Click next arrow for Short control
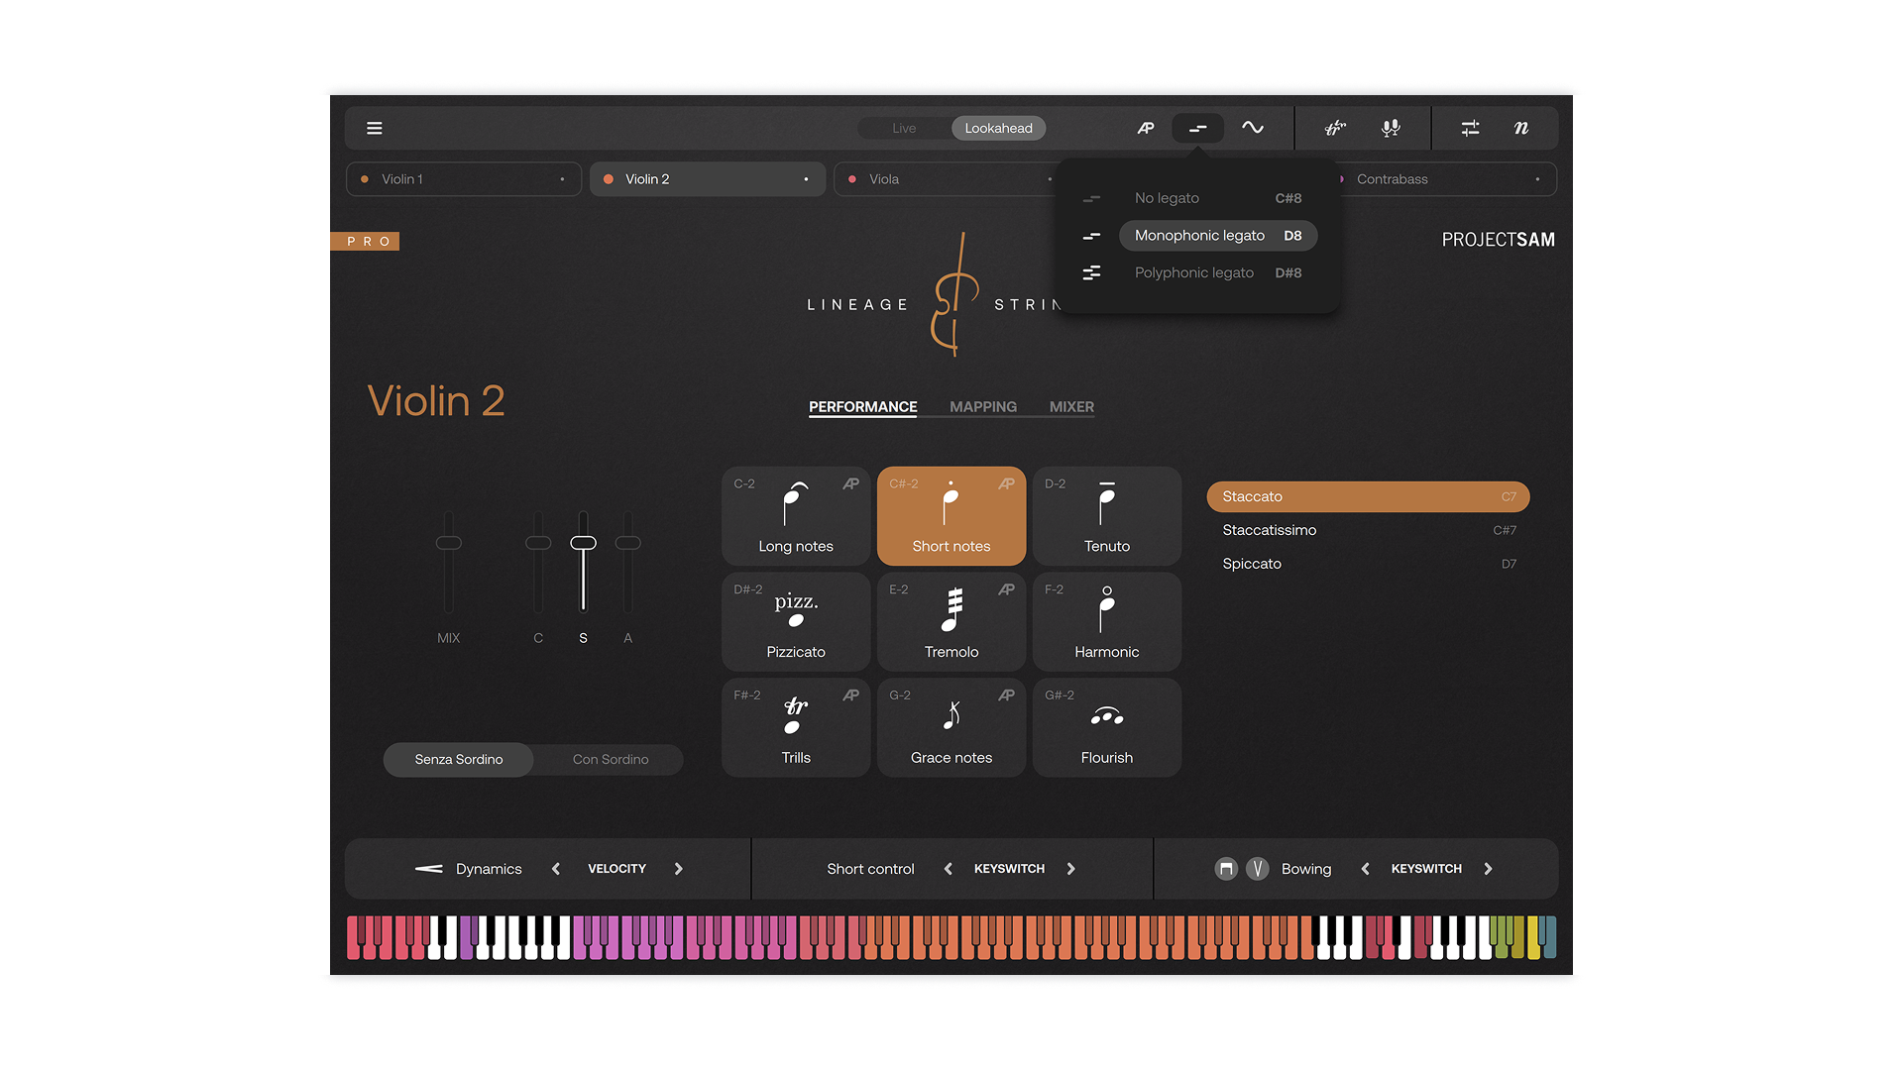This screenshot has width=1903, height=1070. pyautogui.click(x=1071, y=869)
